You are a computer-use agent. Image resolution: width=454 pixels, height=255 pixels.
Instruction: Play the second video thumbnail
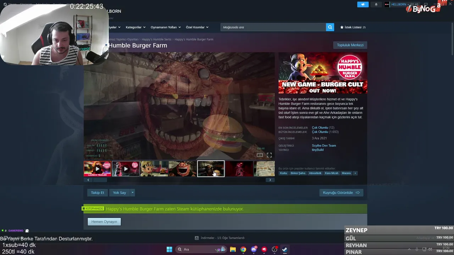click(x=126, y=169)
